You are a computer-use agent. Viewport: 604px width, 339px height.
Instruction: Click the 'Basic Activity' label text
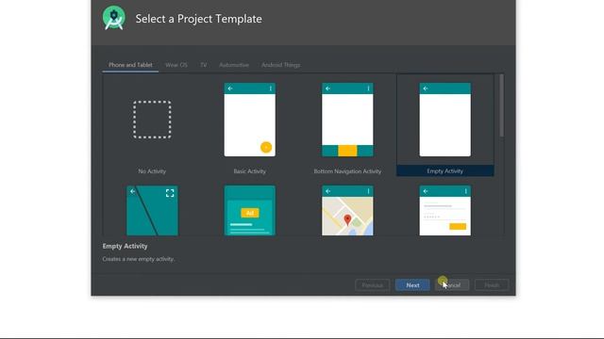[x=249, y=171]
